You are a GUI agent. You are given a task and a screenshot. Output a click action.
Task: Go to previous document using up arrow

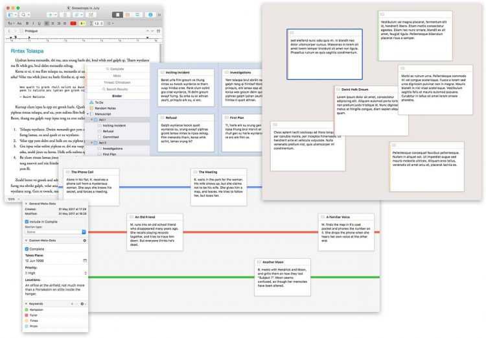tap(148, 31)
